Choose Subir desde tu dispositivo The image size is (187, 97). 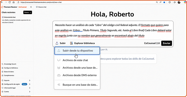77,51
